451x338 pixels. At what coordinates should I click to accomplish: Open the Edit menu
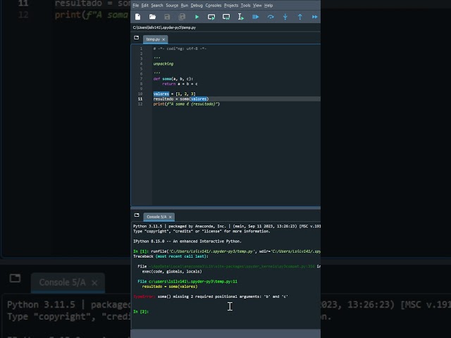point(144,6)
